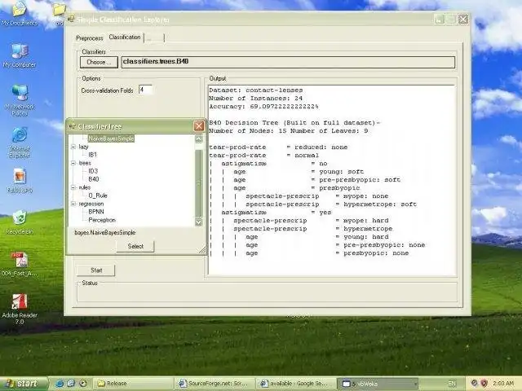Open the Classification tab

(125, 37)
